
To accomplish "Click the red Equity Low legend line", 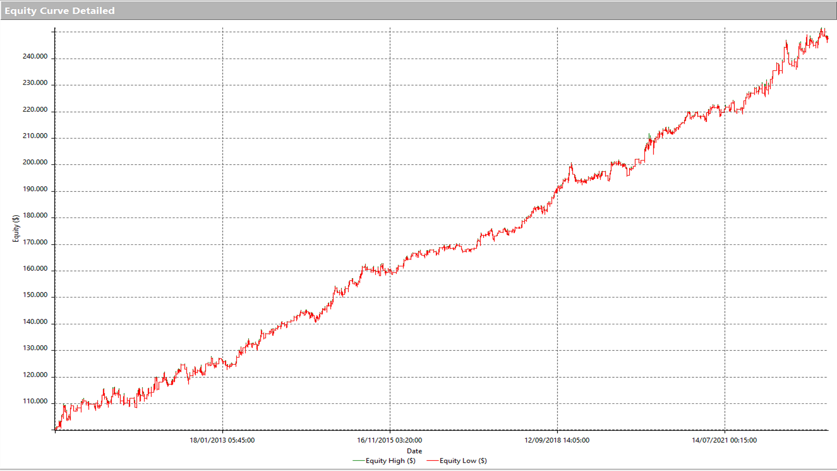I will click(x=432, y=461).
